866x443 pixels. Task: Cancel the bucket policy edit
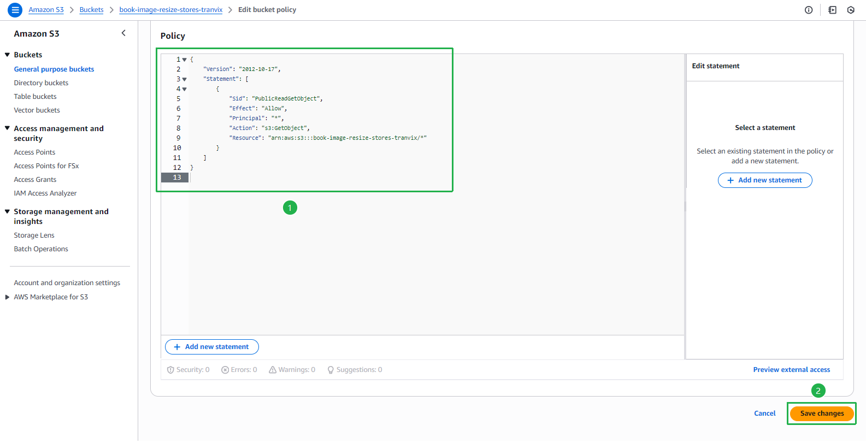(x=765, y=414)
